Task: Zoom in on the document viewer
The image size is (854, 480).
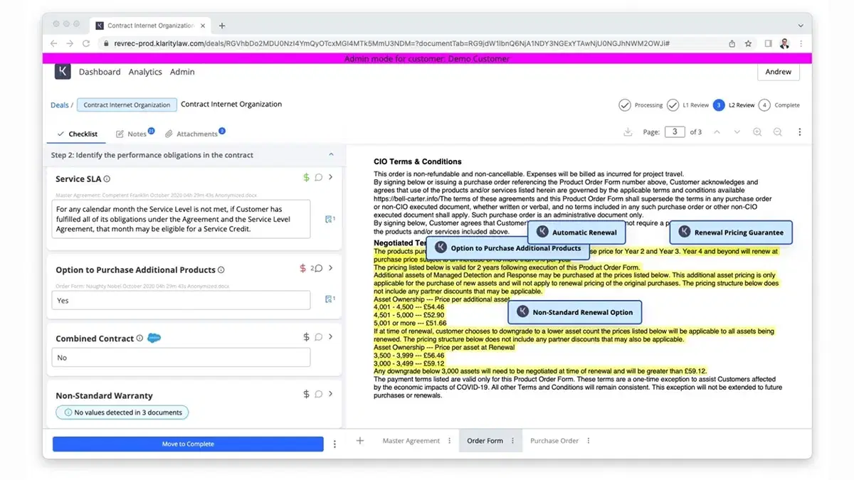Action: tap(757, 132)
